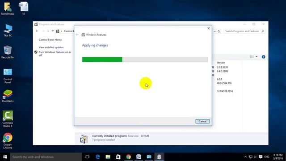
Task: Open Windows Store from taskbar
Action: (118, 157)
